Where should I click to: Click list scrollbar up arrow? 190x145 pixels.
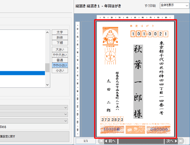click(x=47, y=32)
